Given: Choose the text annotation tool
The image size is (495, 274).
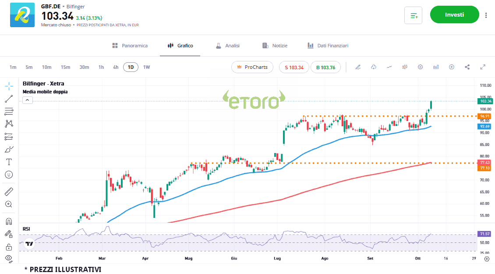Looking at the screenshot, I should pos(9,162).
